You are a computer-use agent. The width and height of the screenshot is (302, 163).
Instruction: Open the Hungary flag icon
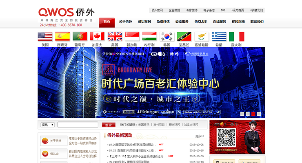(x=149, y=37)
